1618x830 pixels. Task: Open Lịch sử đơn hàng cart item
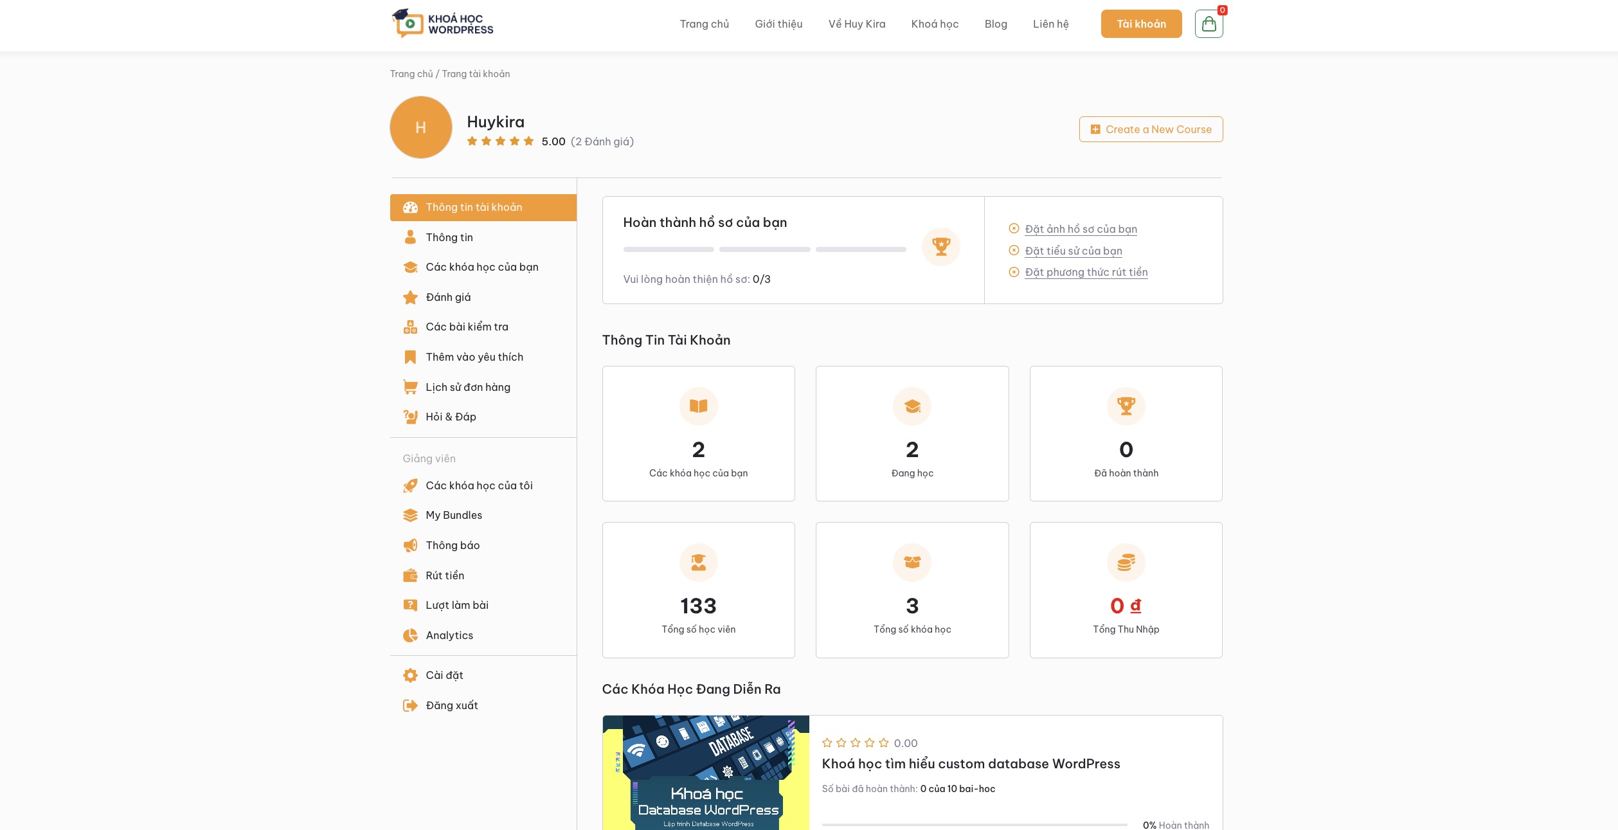[467, 387]
